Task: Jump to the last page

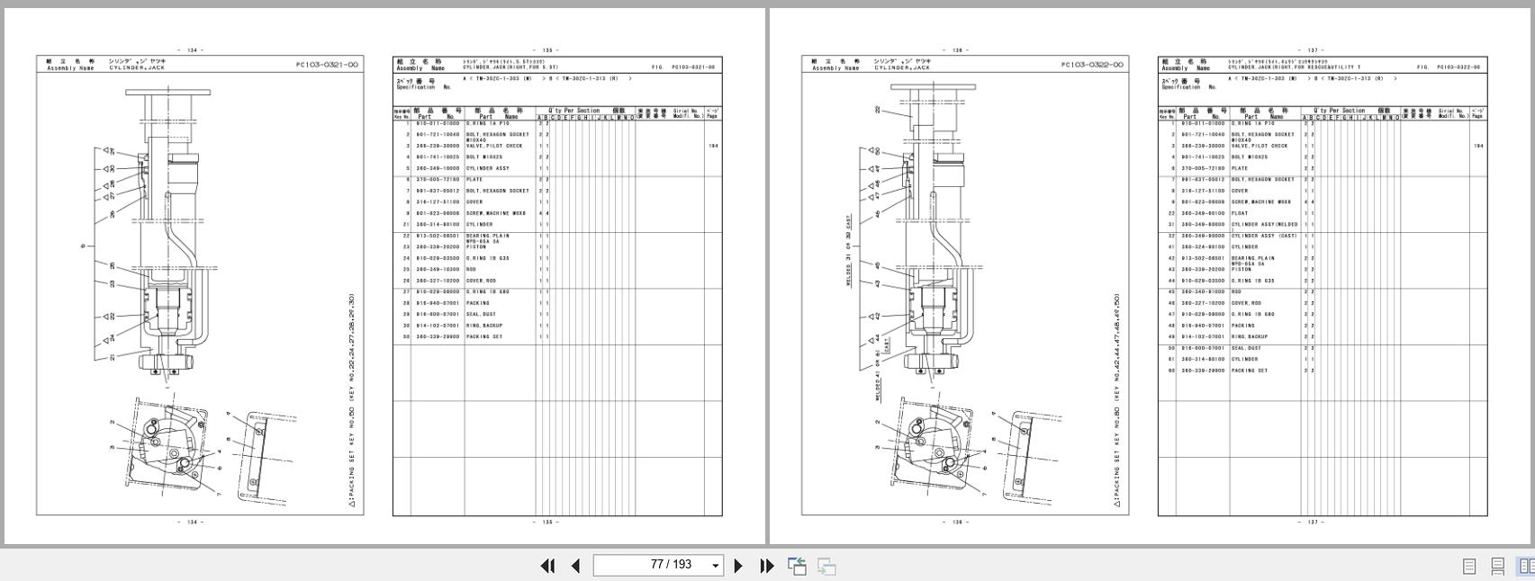Action: 767,566
